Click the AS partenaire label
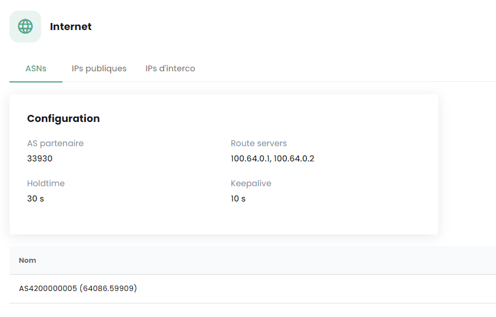The width and height of the screenshot is (496, 317). tap(55, 143)
